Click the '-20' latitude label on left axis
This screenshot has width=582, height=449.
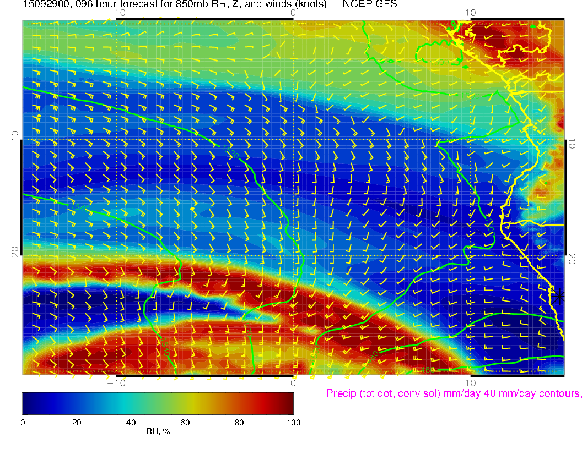[15, 255]
